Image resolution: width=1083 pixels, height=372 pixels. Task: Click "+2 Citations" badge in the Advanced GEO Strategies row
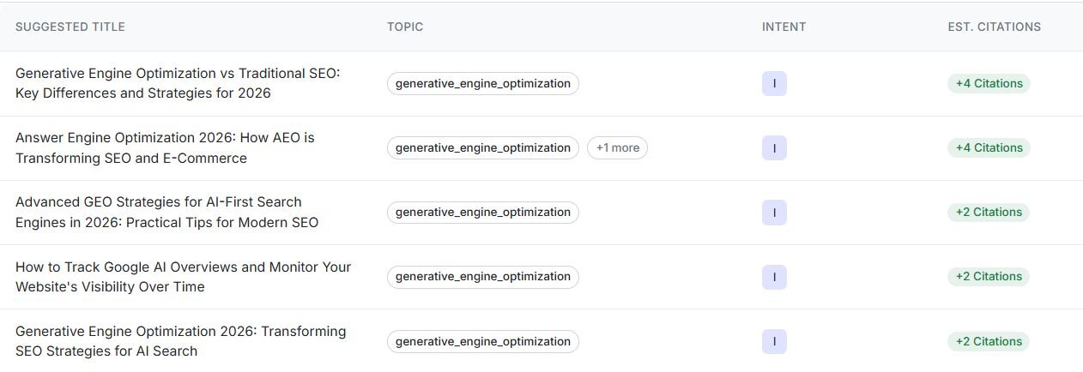coord(989,212)
